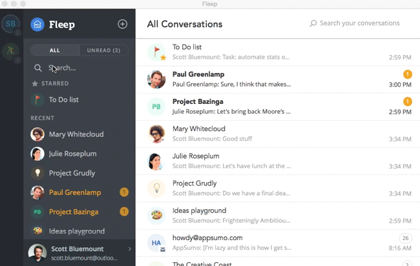Click 'Scott Bluemount: Good stuff' preview

tap(212, 139)
